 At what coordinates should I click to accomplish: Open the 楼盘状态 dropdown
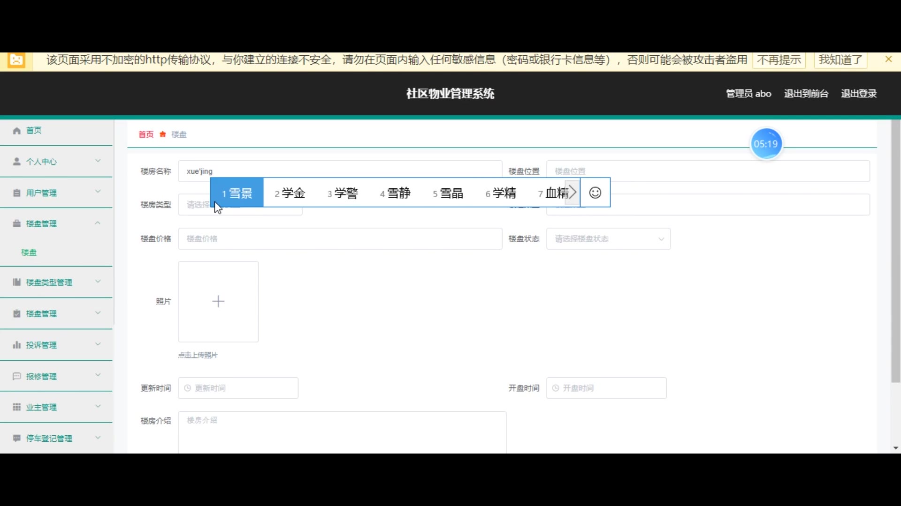pos(608,239)
